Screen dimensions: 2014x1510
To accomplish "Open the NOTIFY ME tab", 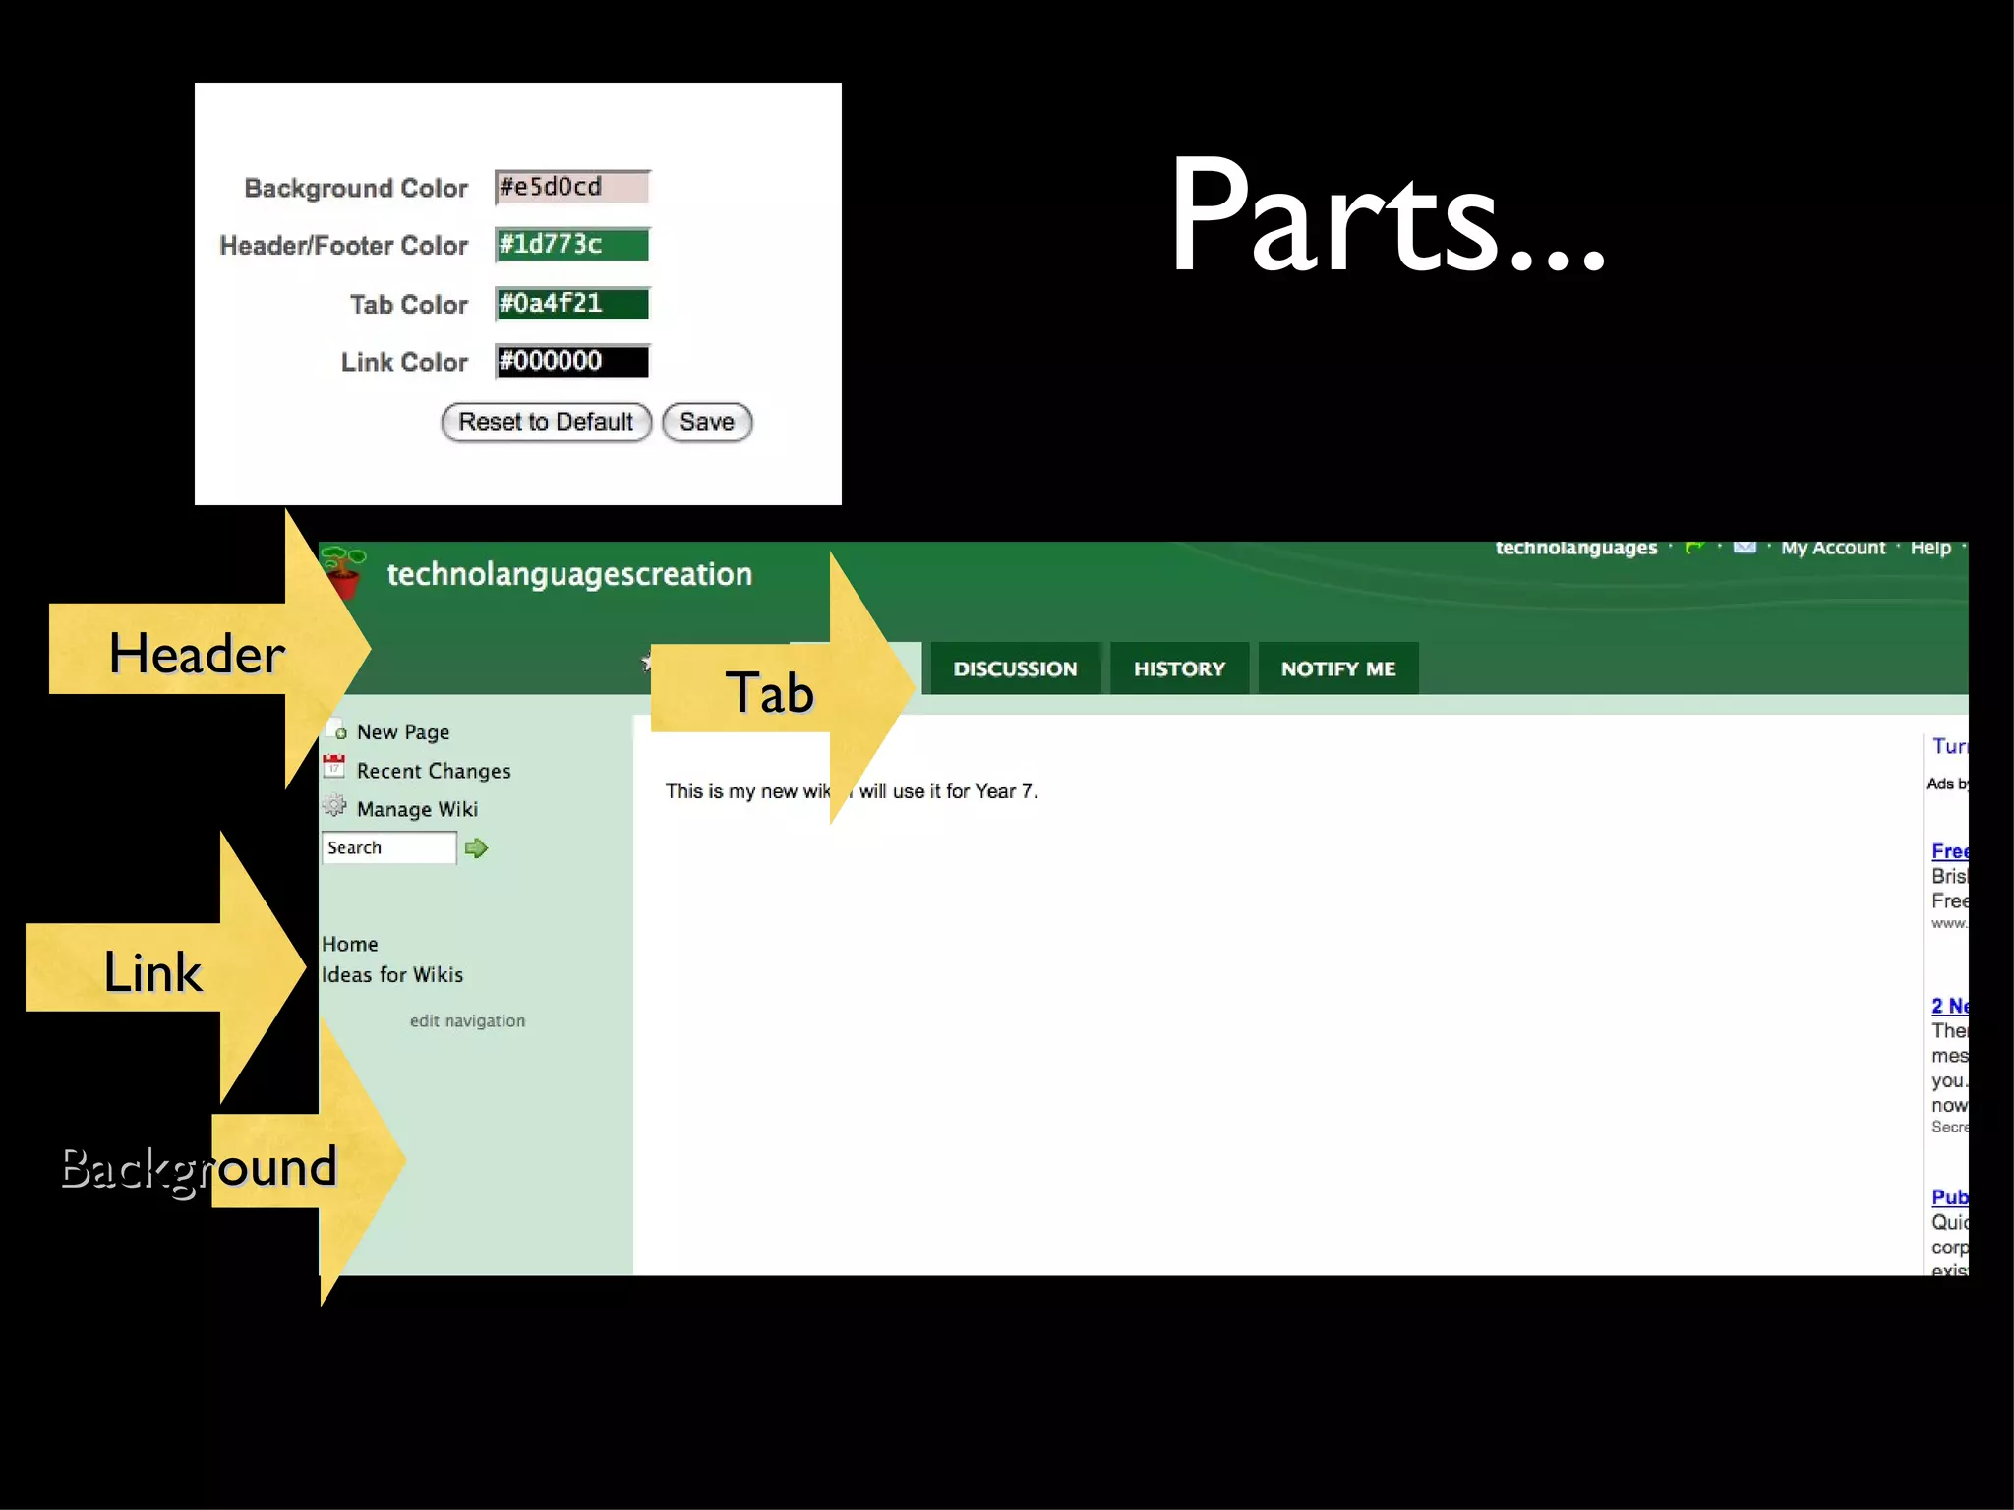I will (1338, 668).
